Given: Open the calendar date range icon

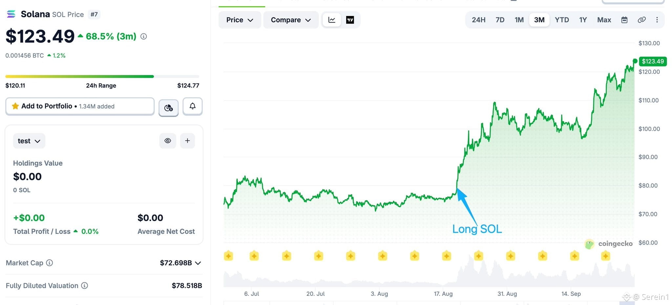Looking at the screenshot, I should [624, 20].
